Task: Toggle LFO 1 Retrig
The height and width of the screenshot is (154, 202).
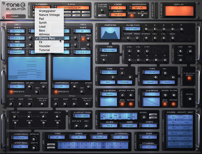Action: coord(131,104)
